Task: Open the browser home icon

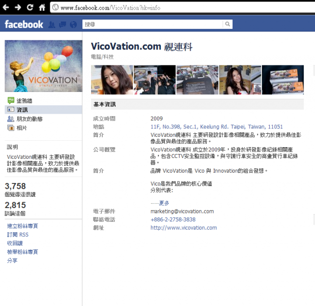Action: [x=42, y=7]
